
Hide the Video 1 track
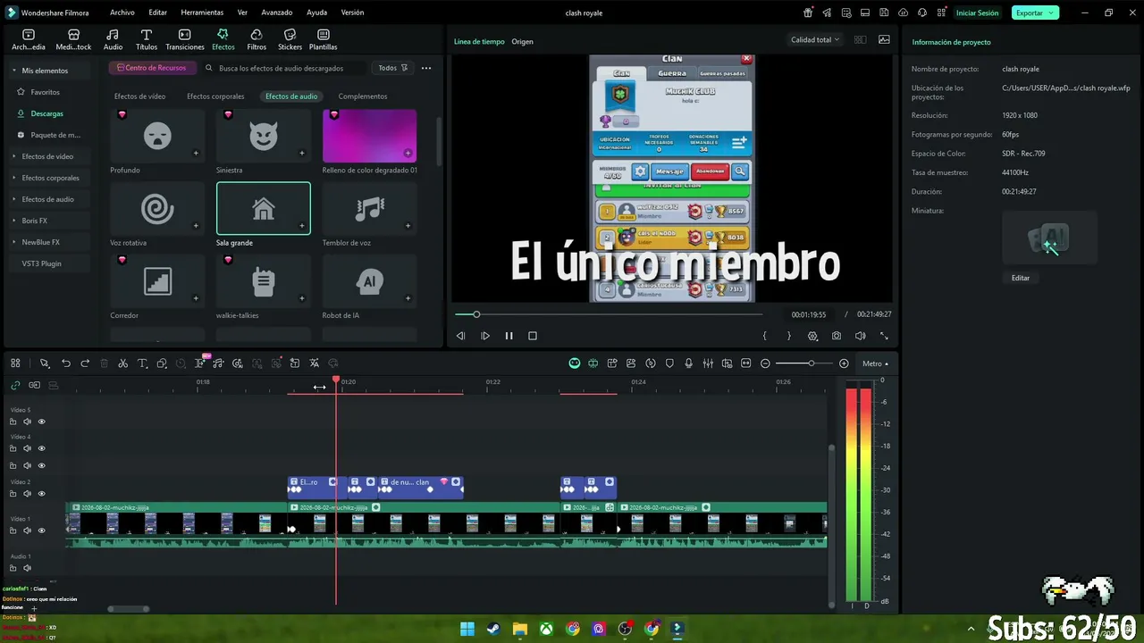tap(41, 530)
